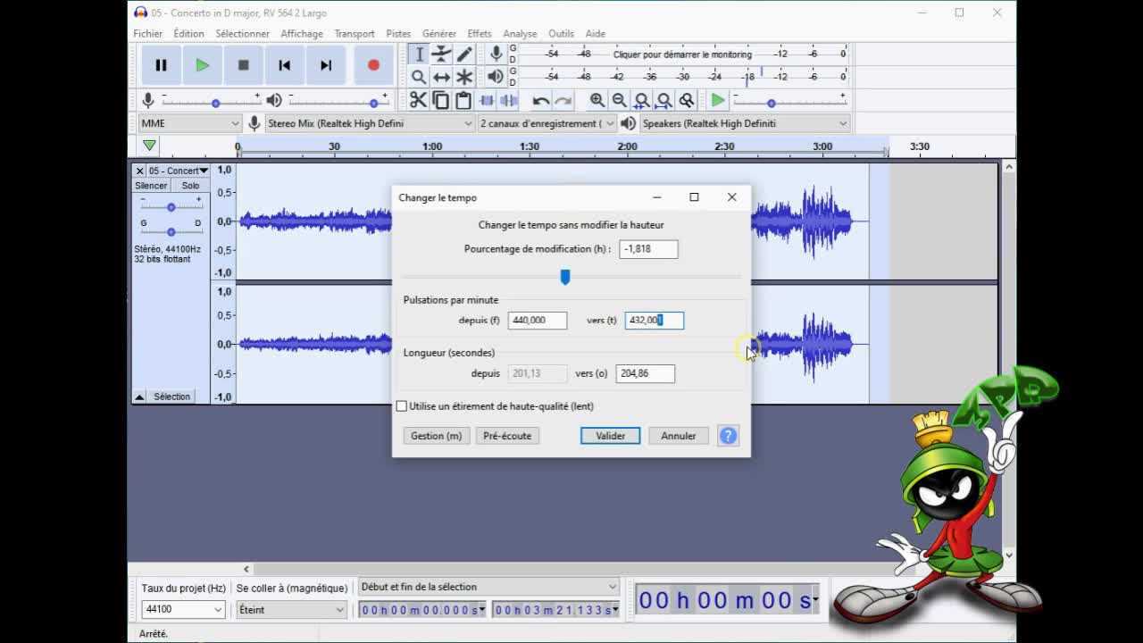This screenshot has width=1143, height=643.
Task: Toggle the Solo button on the track
Action: (x=190, y=186)
